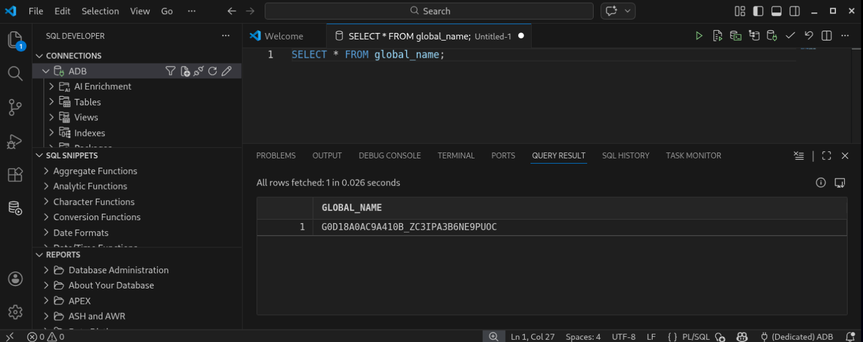Launch SQLcl from the editor toolbar
The width and height of the screenshot is (863, 342).
[736, 35]
